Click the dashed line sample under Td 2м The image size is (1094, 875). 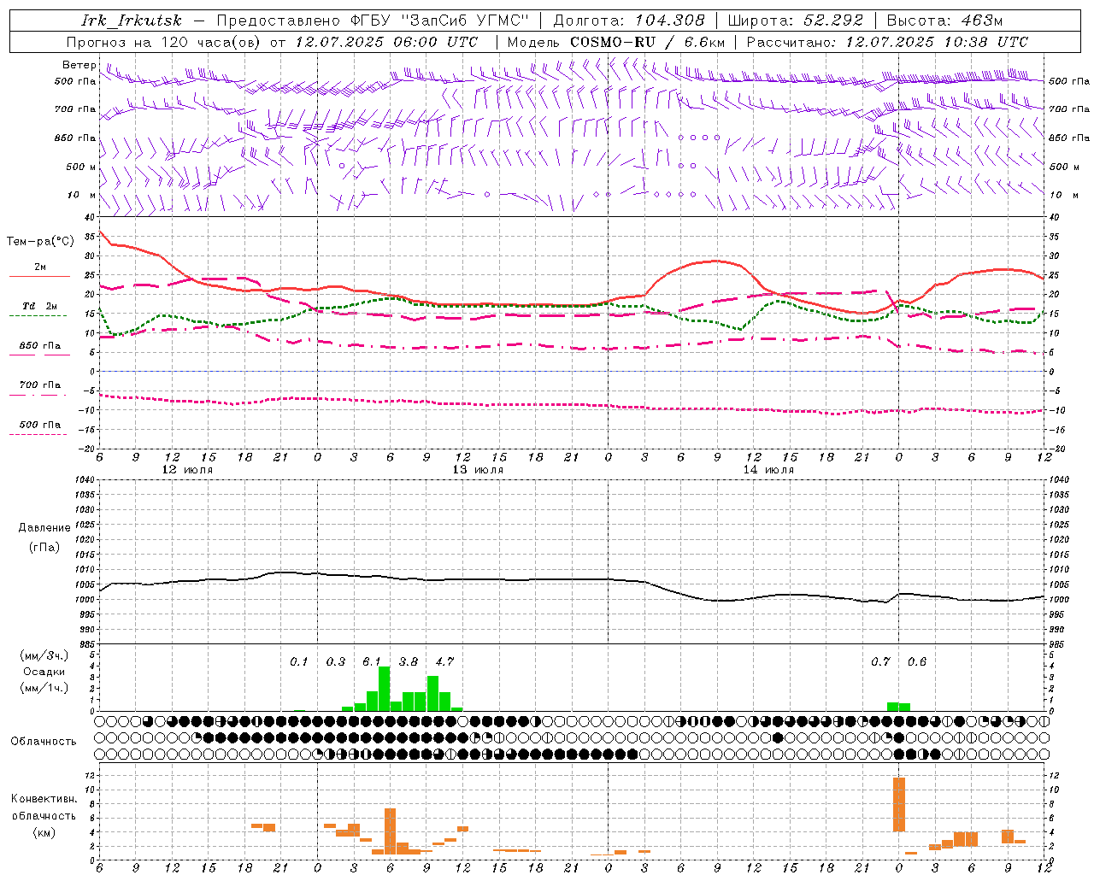(38, 316)
